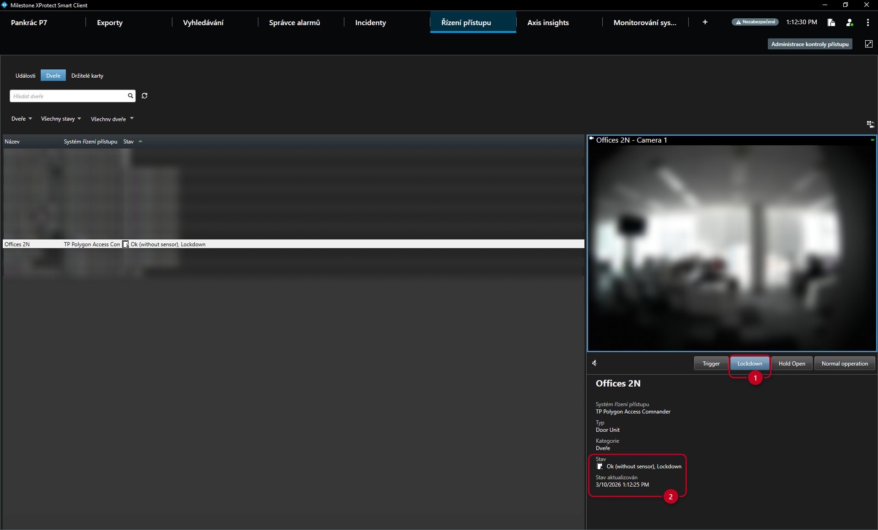878x530 pixels.
Task: Add a new tab with plus icon
Action: pyautogui.click(x=705, y=22)
